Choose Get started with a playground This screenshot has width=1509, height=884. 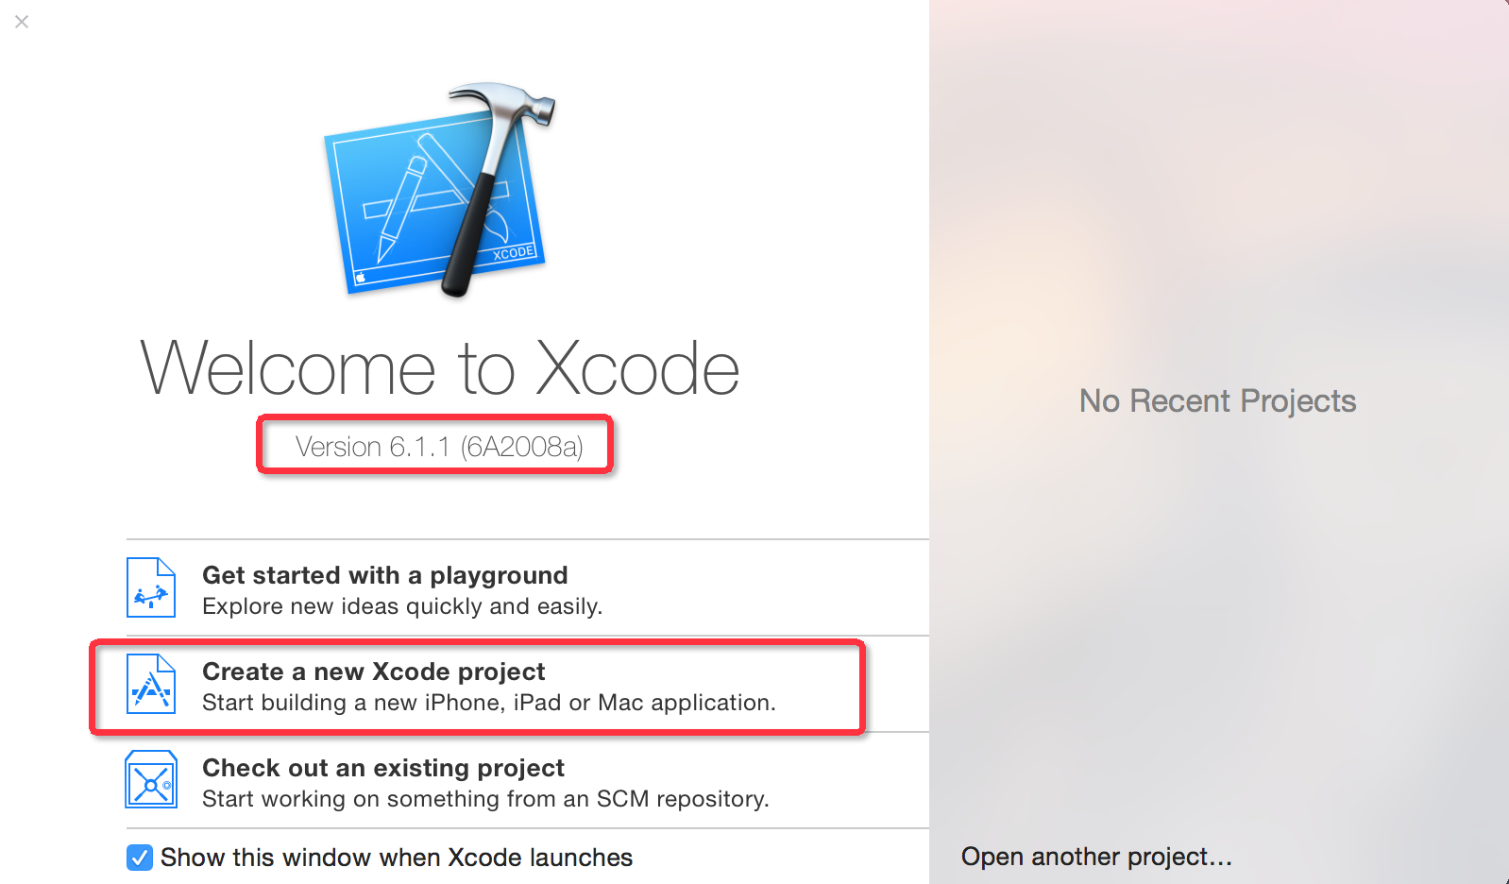coord(385,575)
